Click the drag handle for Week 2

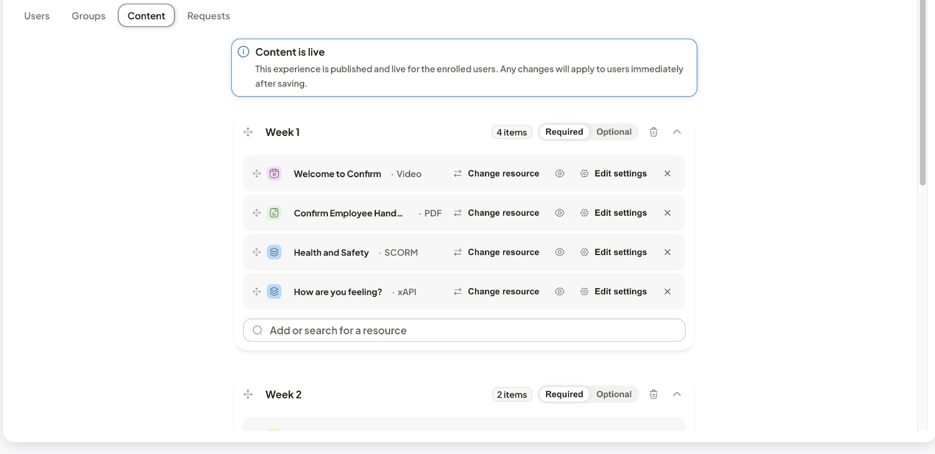tap(248, 395)
